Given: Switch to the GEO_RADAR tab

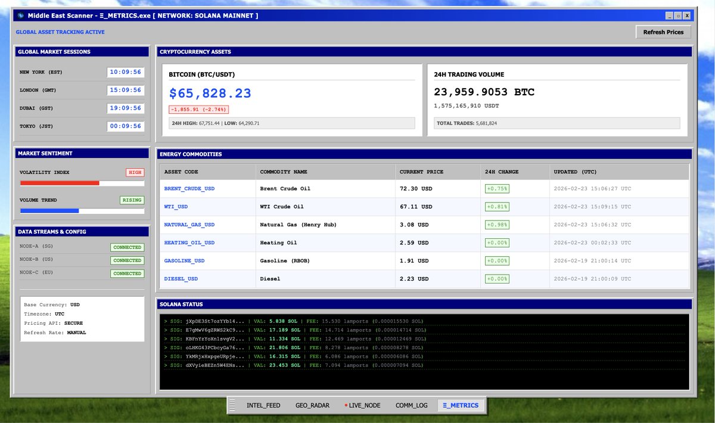Looking at the screenshot, I should (x=312, y=405).
